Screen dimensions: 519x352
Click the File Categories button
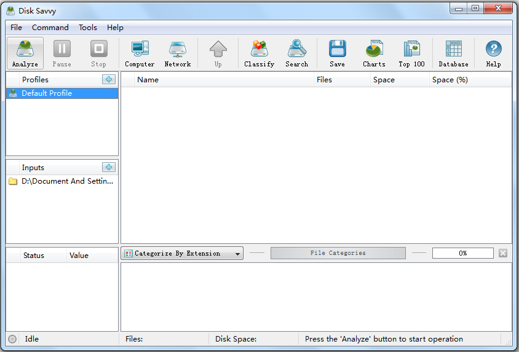coord(338,253)
